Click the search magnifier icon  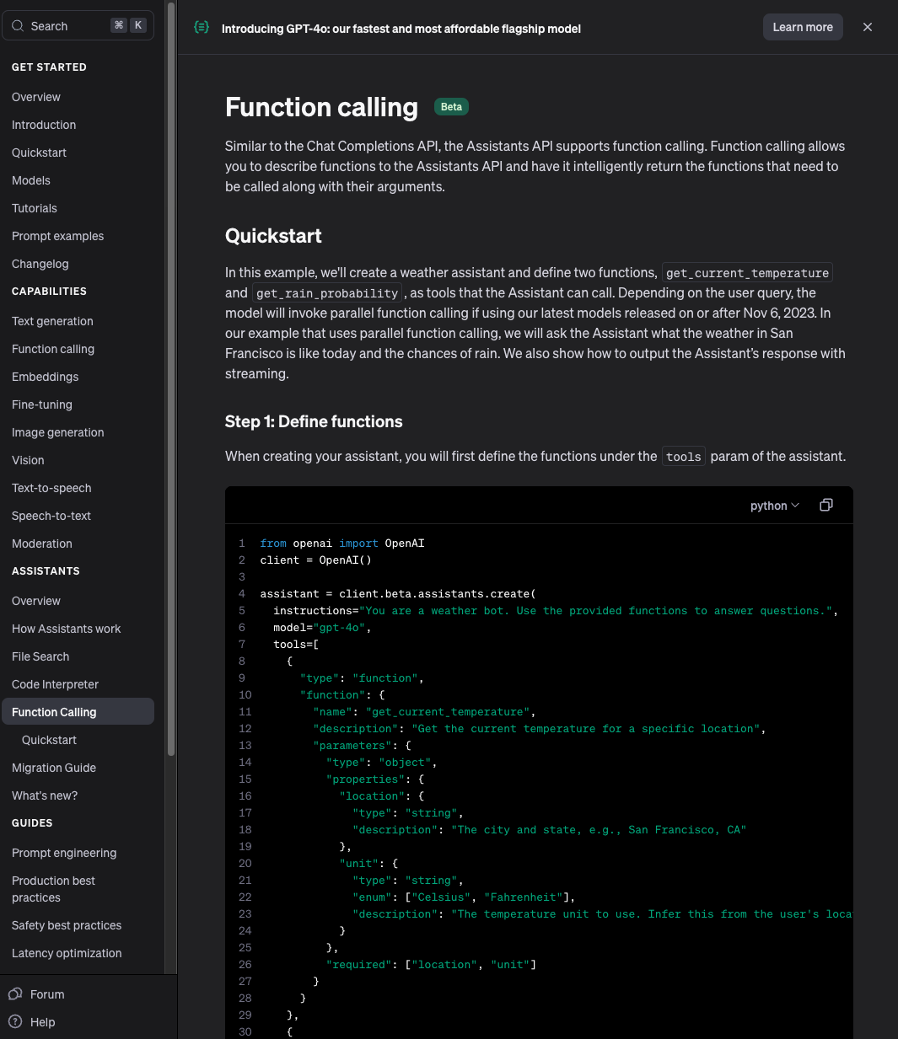pos(18,26)
